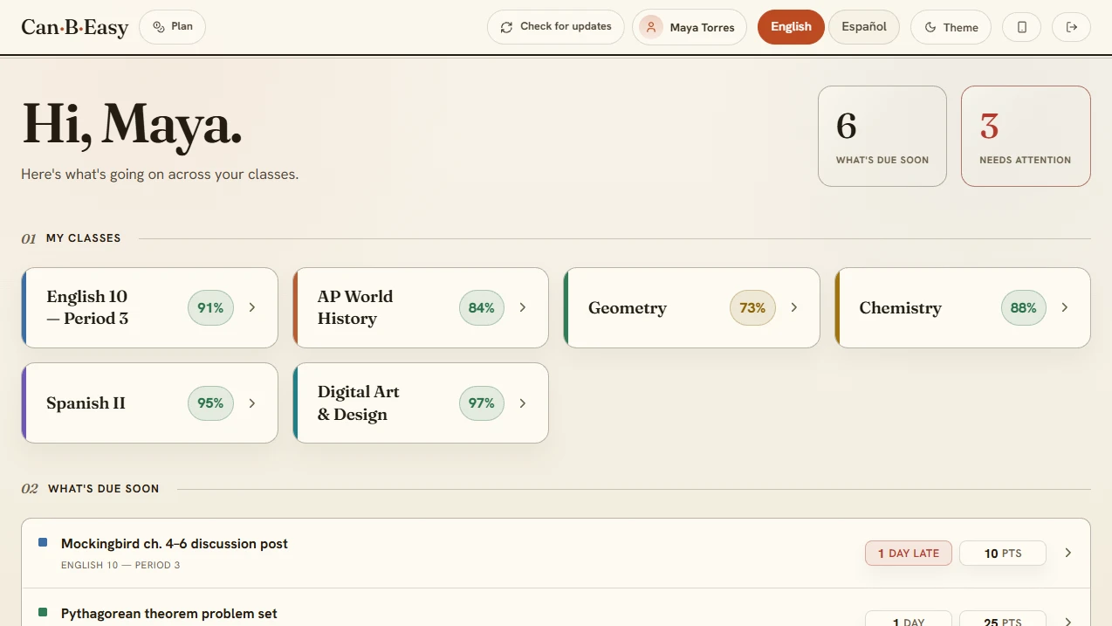Click ENGLISH 10 — PERIOD 3 subtitle

tap(120, 566)
